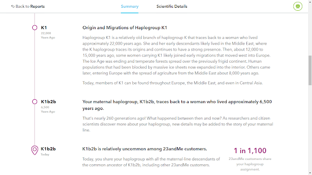Image resolution: width=312 pixels, height=175 pixels.
Task: Click the green print icon
Action: [298, 6]
